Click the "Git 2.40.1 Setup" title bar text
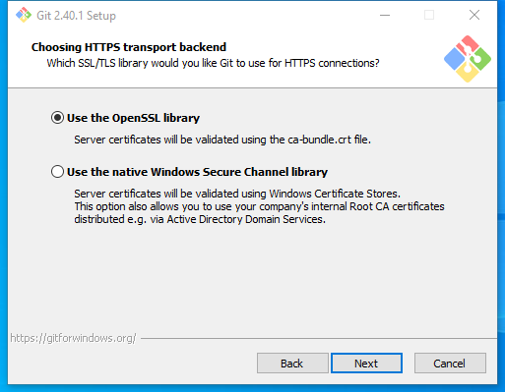505x392 pixels. [76, 16]
